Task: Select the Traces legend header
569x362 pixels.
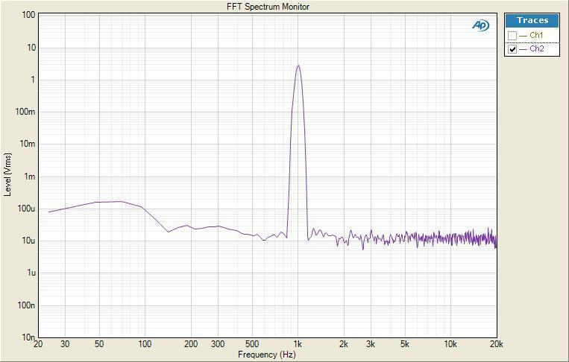Action: [x=532, y=21]
